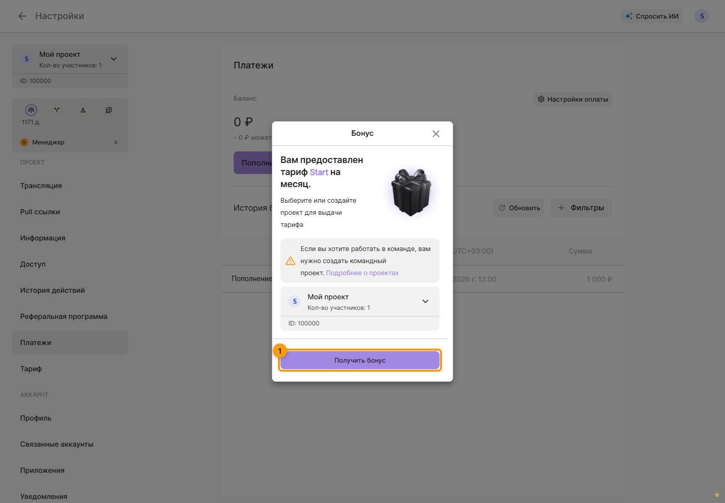Open Уведомления in the sidebar
Viewport: 725px width, 503px height.
pos(70,496)
